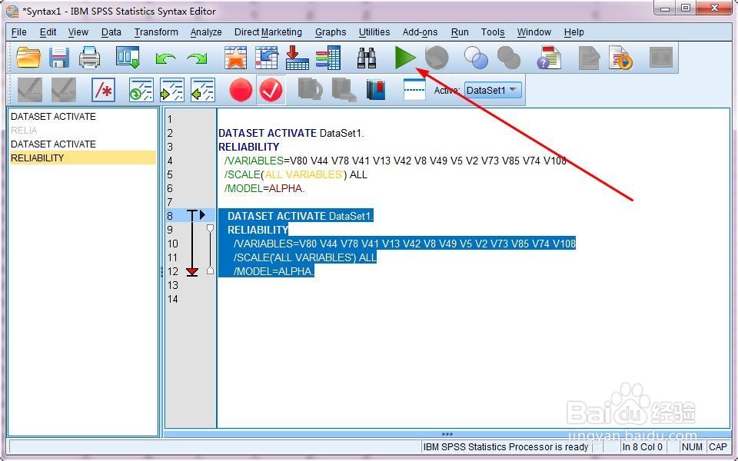Open the File menu
Viewport: 738px width, 461px height.
pyautogui.click(x=18, y=32)
